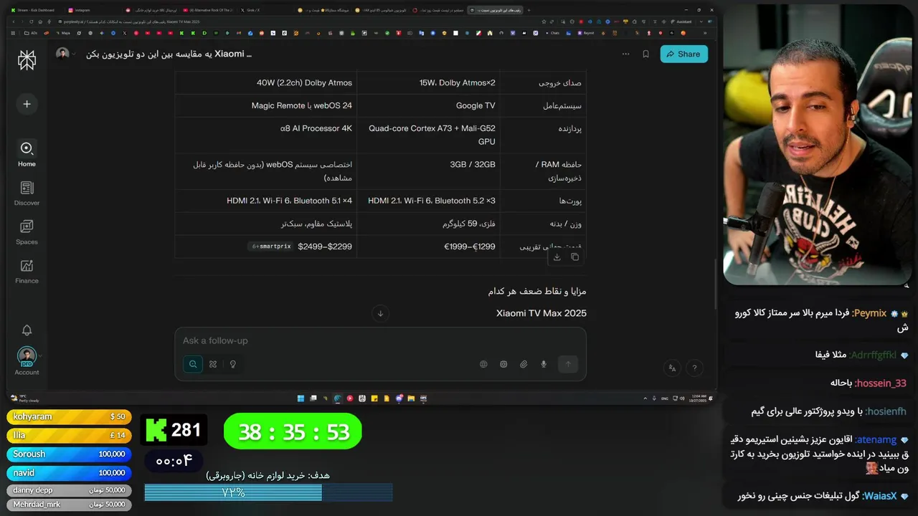
Task: Click the thread title beginning with Xiaomi
Action: 169,54
